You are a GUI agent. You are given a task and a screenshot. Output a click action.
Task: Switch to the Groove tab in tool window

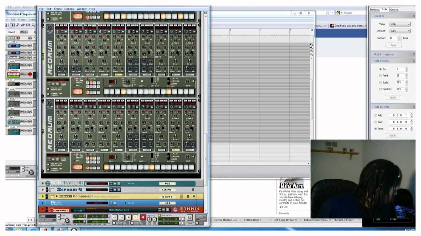pyautogui.click(x=394, y=10)
